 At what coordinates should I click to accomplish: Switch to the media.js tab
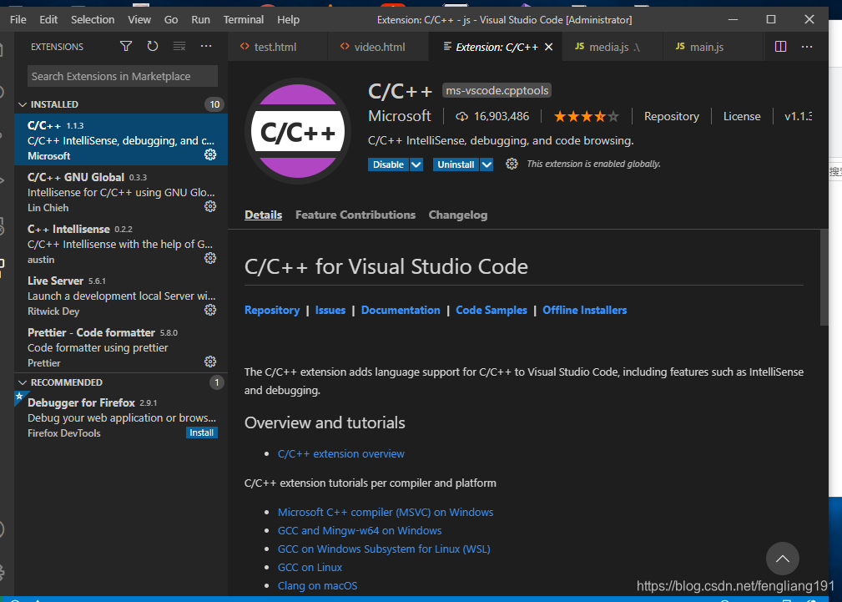613,47
